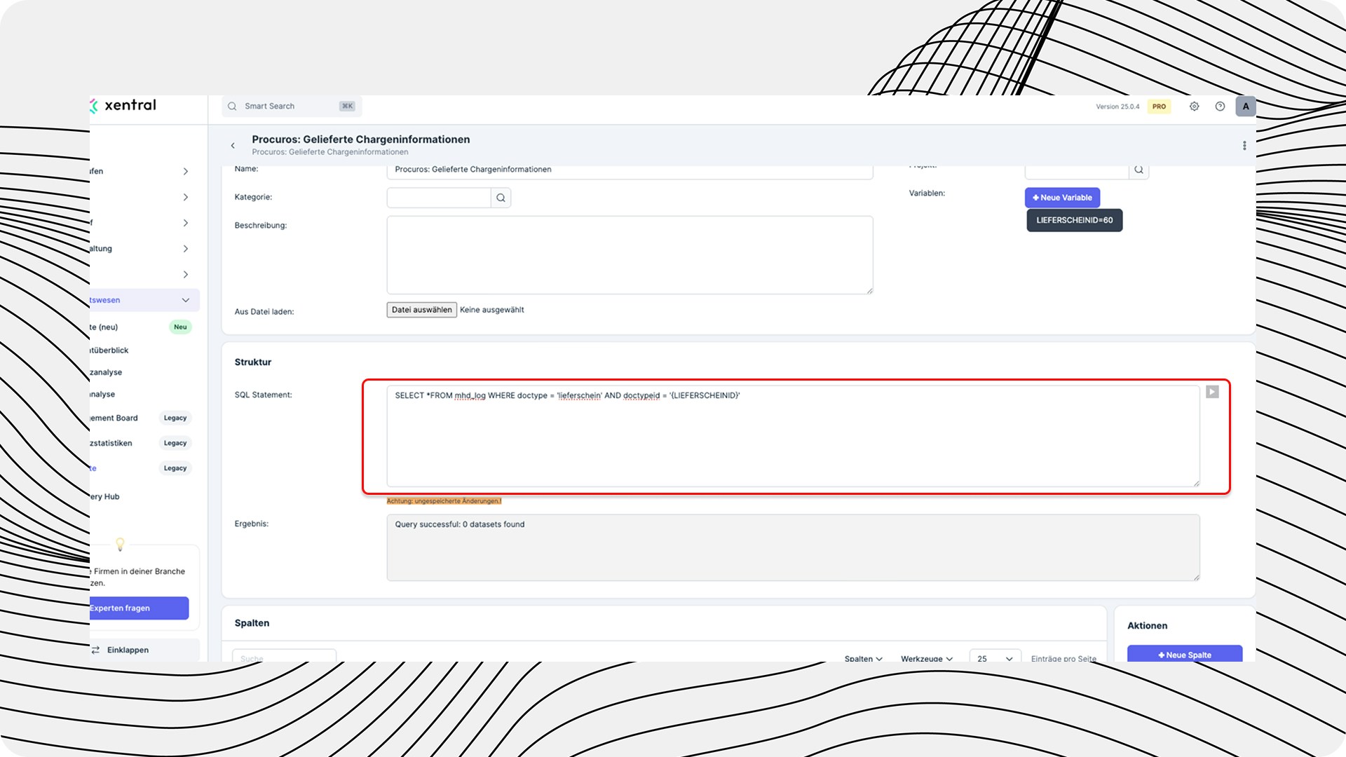Open settings gear icon in top bar
The image size is (1346, 757).
[x=1194, y=107]
